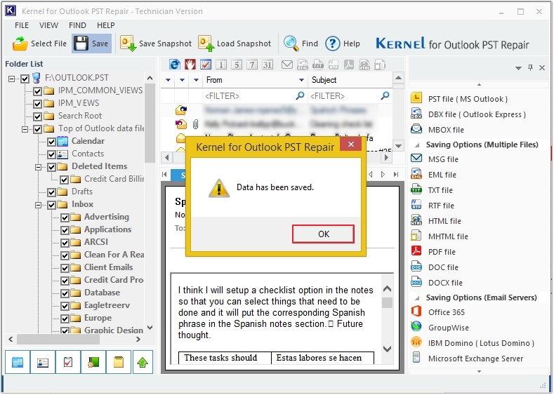554x395 pixels.
Task: Click the MBOX file icon
Action: (x=416, y=128)
